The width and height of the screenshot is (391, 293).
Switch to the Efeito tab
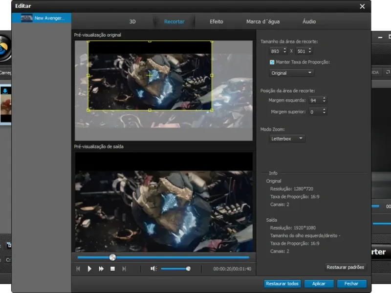click(216, 21)
